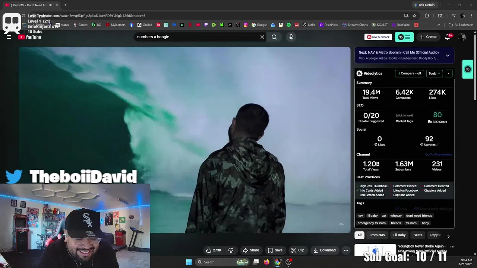Open the Spotify bookmark icon

pos(288,25)
